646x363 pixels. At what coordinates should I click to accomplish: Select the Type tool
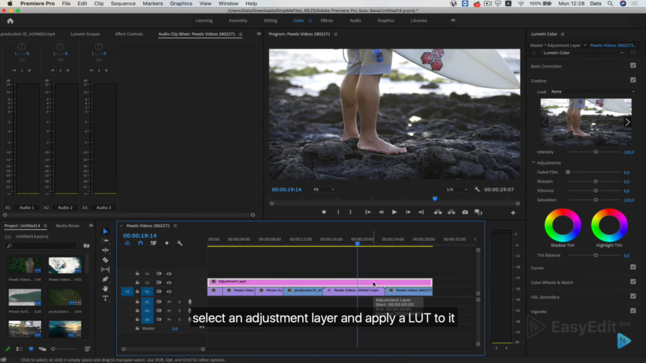pyautogui.click(x=105, y=298)
